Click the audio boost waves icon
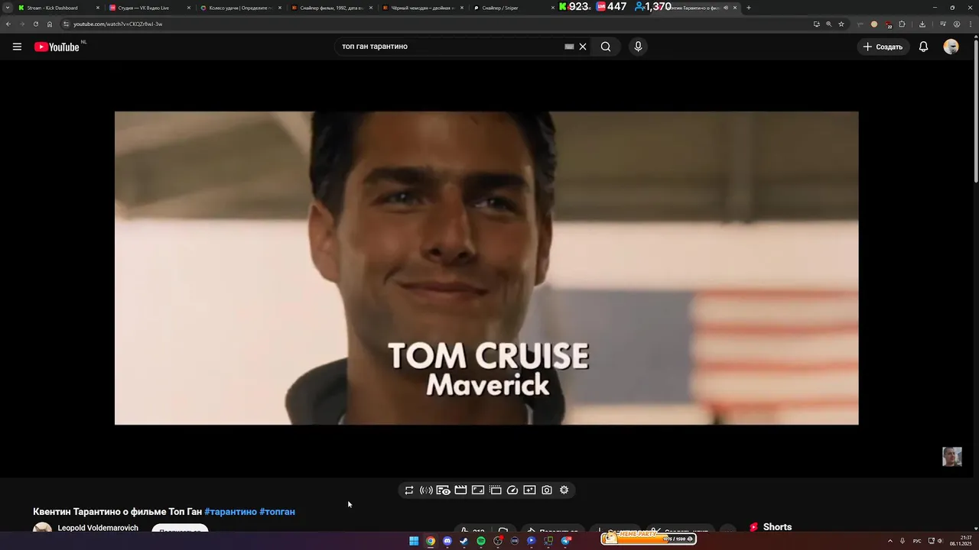The height and width of the screenshot is (550, 979). tap(426, 490)
